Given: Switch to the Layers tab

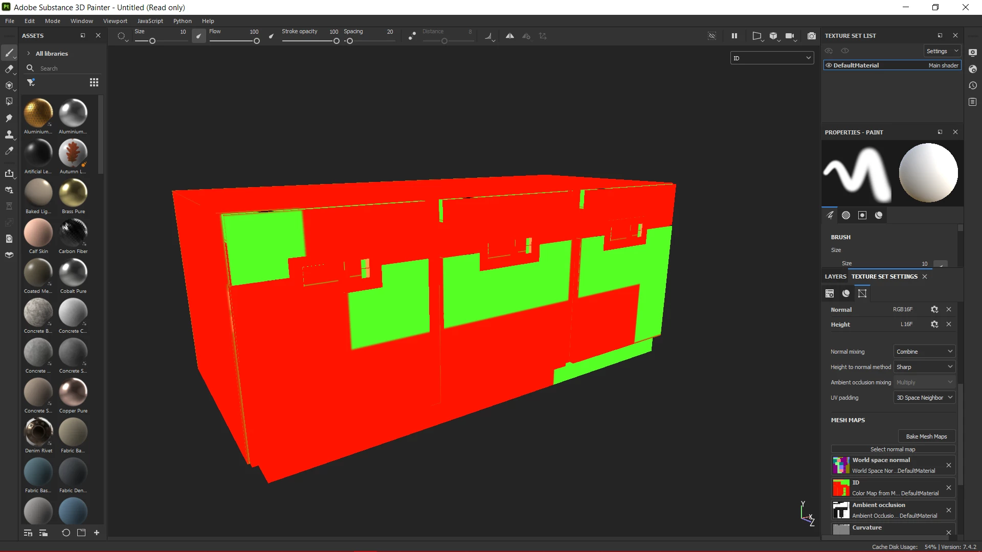Looking at the screenshot, I should point(835,277).
